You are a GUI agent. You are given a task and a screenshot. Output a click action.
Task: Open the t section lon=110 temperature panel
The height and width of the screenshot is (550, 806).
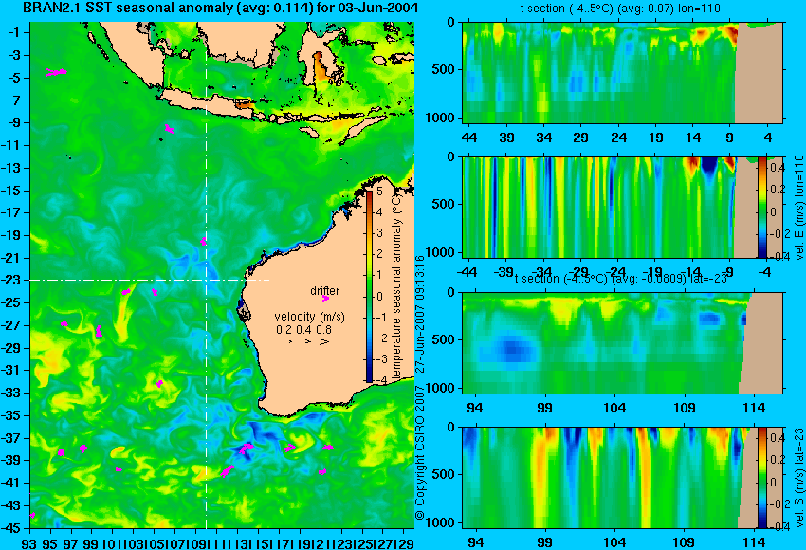coord(622,72)
